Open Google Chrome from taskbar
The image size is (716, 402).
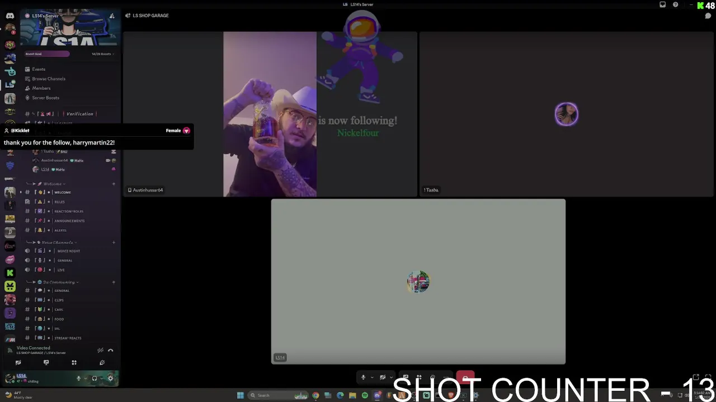click(315, 395)
